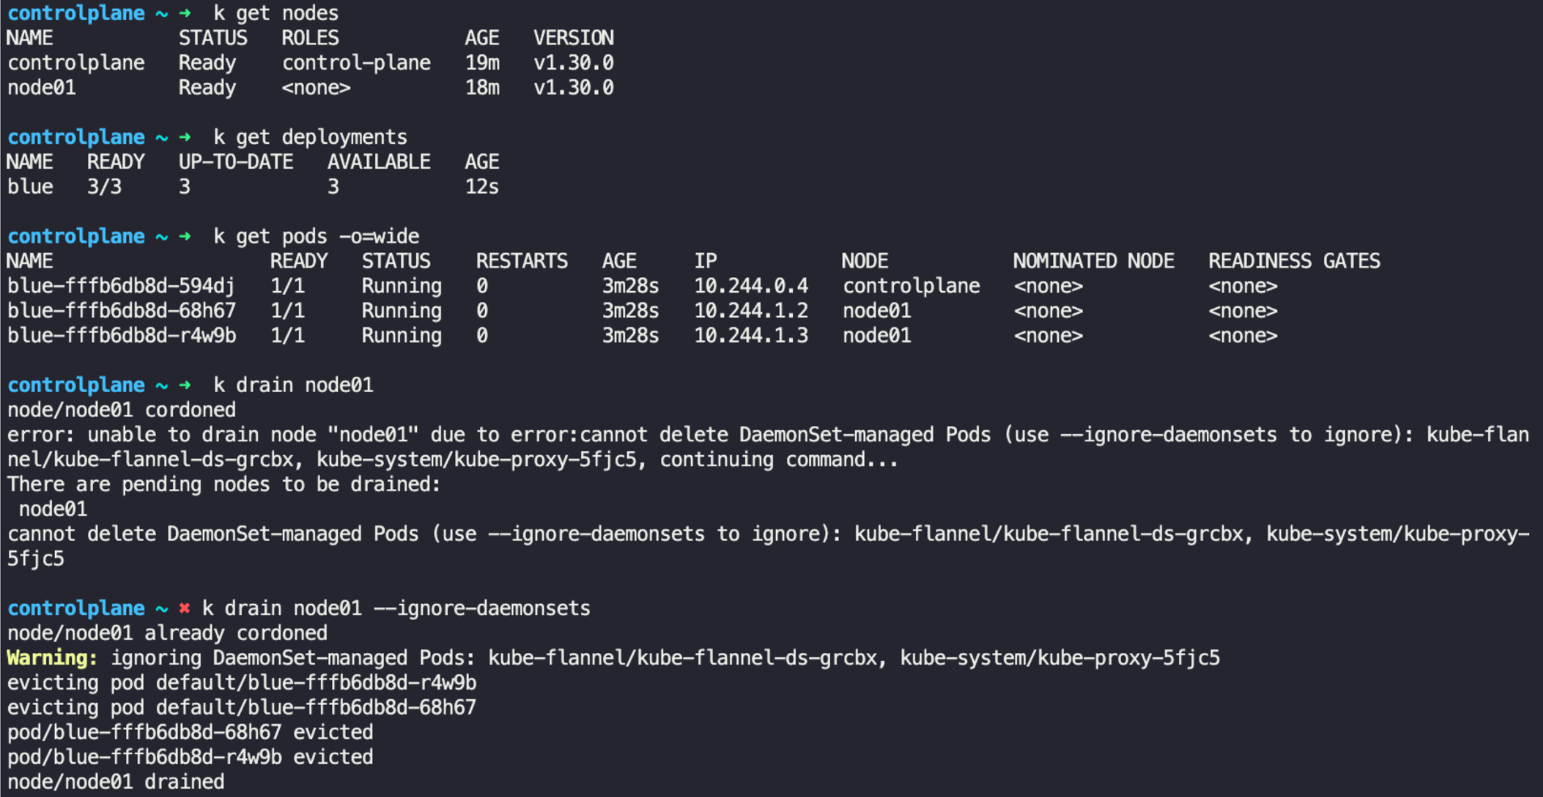The height and width of the screenshot is (797, 1543).
Task: Click pod name blue-fffb6db8d-594dj in table
Action: 121,286
